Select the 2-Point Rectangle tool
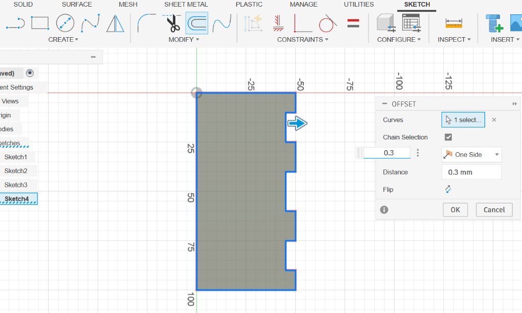The image size is (522, 313). point(40,23)
